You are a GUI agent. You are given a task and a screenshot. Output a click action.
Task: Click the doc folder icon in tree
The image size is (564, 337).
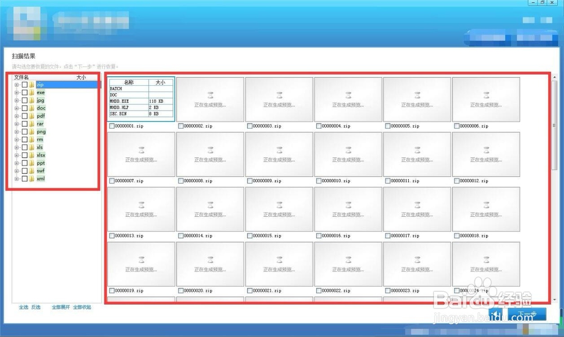(x=32, y=108)
